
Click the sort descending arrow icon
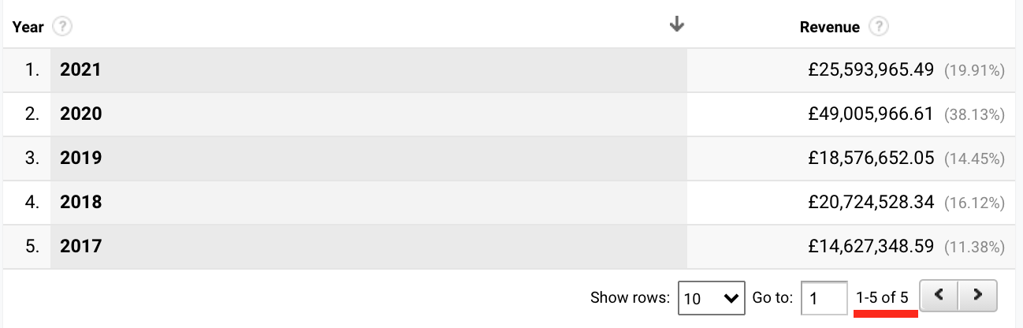point(676,25)
